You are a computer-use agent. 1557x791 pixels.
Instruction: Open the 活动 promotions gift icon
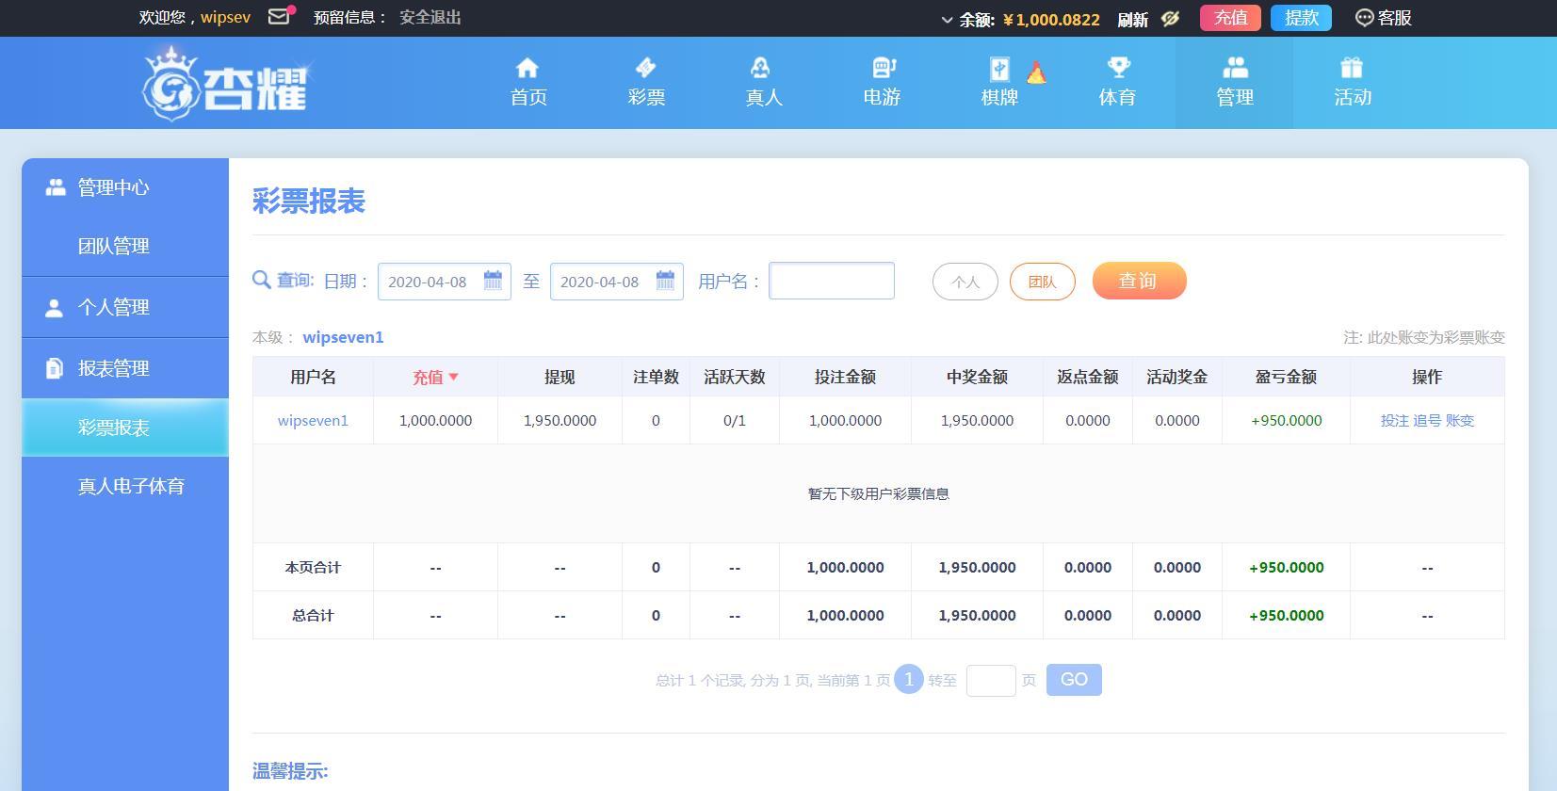tap(1352, 68)
